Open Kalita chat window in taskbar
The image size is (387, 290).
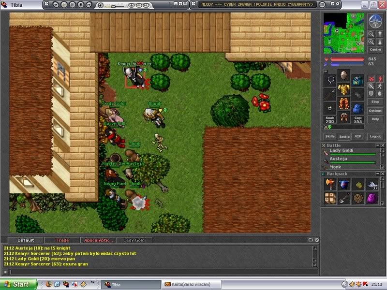[x=191, y=284]
